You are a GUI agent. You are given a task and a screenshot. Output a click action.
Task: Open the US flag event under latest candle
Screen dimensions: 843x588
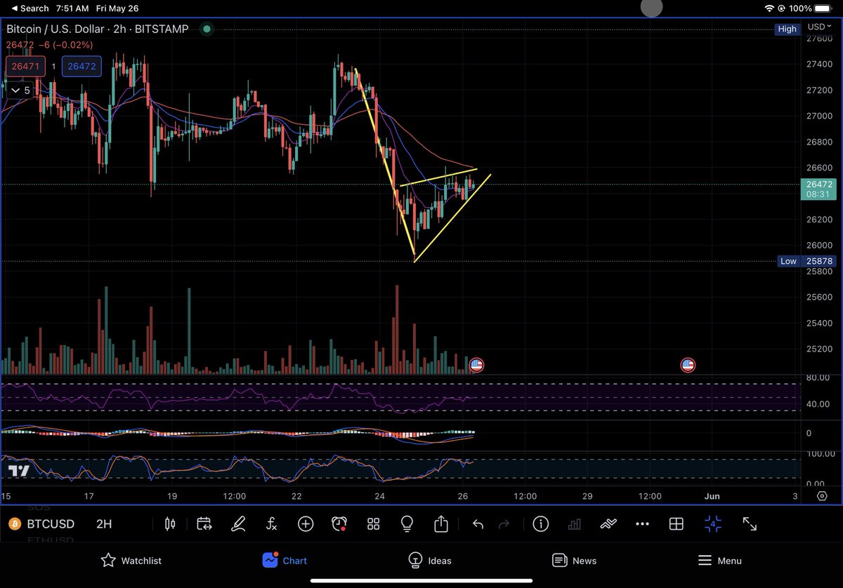[x=476, y=364]
